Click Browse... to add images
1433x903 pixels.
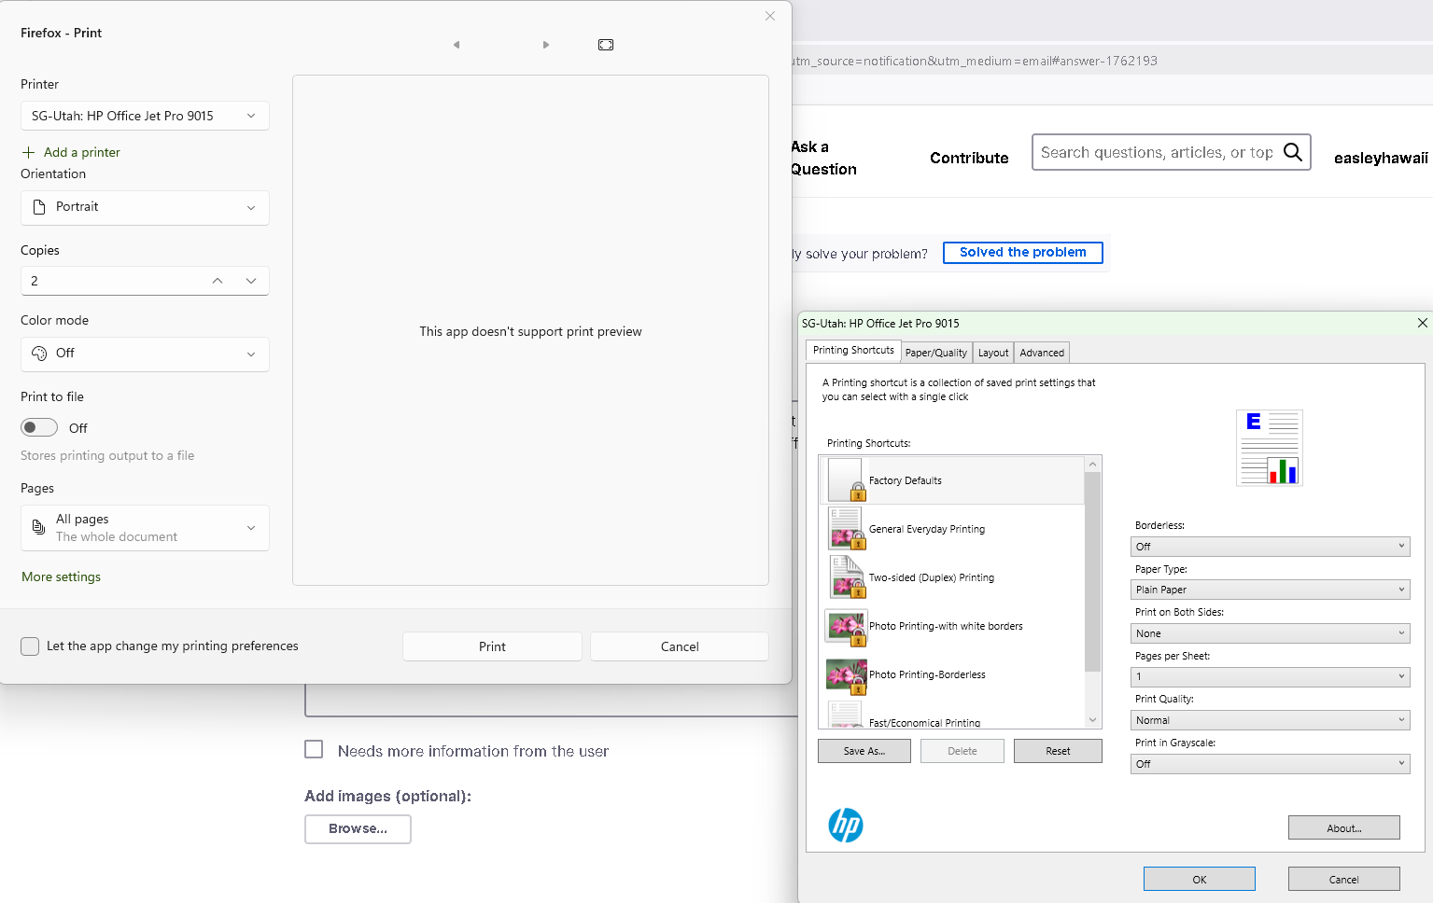pos(358,829)
